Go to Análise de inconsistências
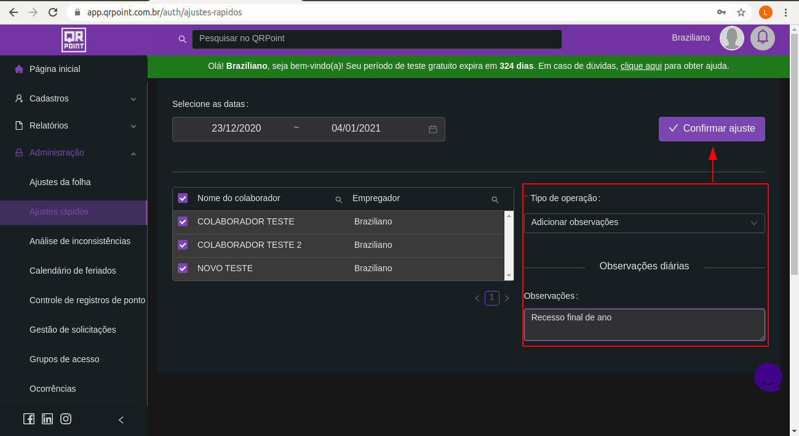The width and height of the screenshot is (799, 436). 80,241
